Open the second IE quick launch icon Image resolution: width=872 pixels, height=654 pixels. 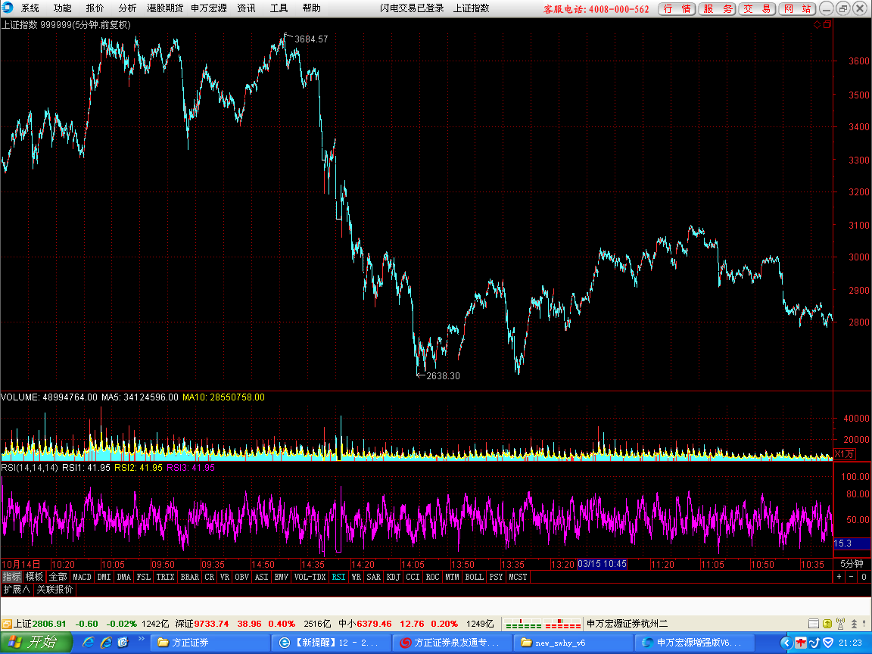[106, 643]
